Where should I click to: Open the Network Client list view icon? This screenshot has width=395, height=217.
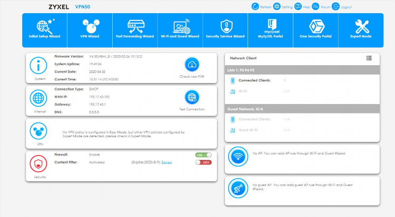tap(369, 58)
